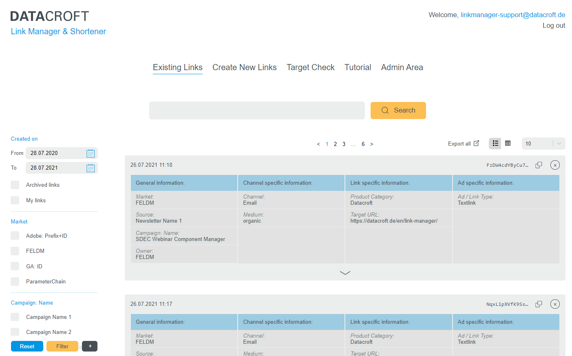The image size is (572, 356).
Task: Open the From date calendar picker
Action: (91, 153)
